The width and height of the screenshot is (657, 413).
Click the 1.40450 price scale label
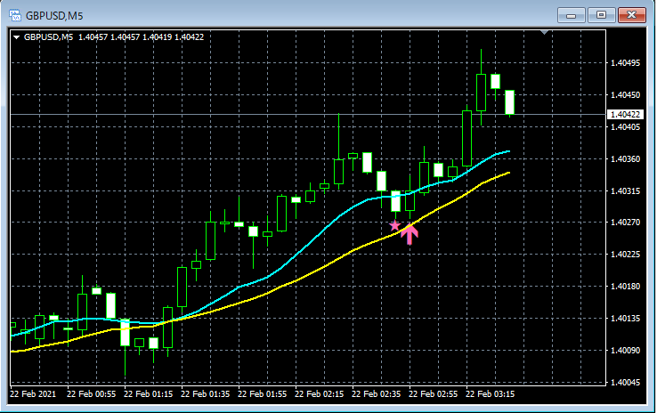625,95
